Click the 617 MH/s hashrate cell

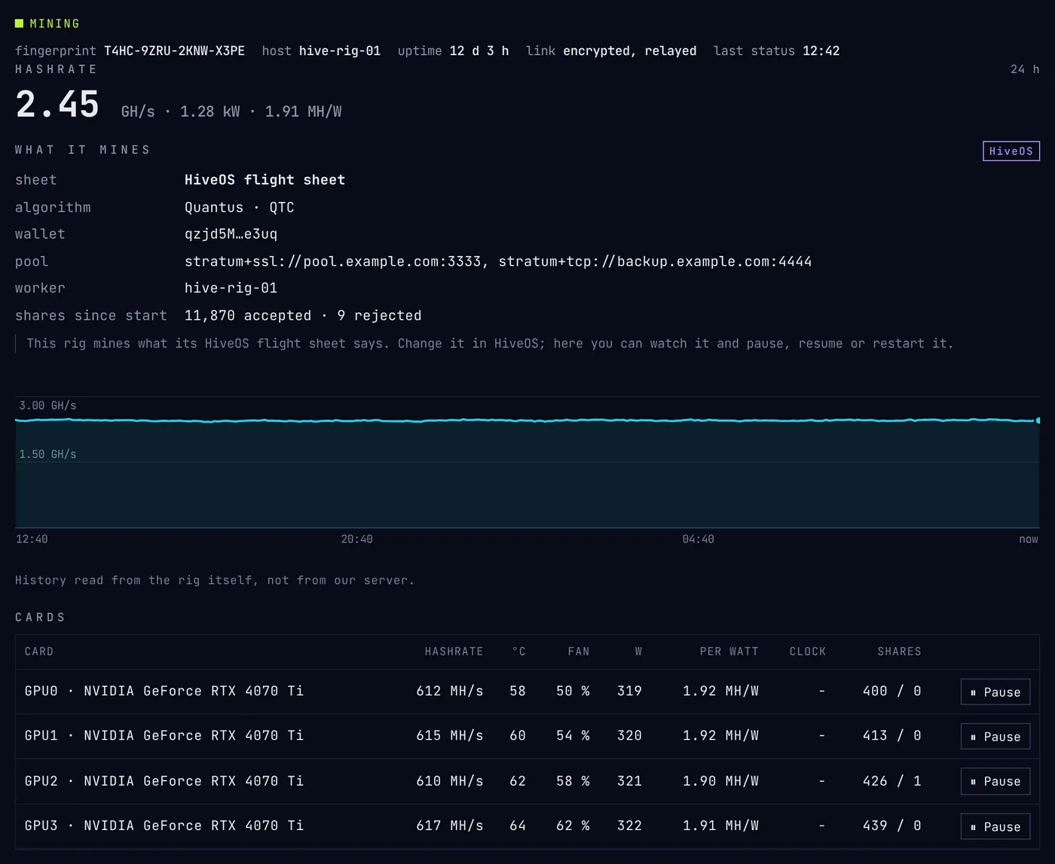click(450, 826)
